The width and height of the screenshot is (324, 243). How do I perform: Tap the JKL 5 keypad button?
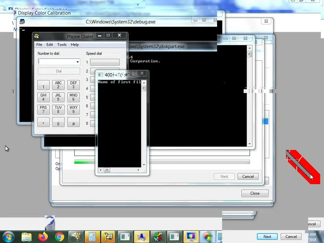tap(58, 97)
